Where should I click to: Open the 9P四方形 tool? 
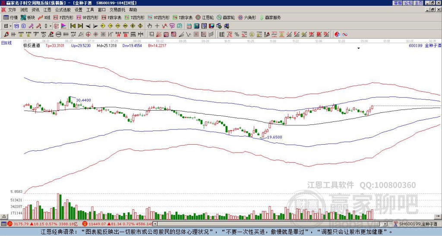click(x=88, y=17)
